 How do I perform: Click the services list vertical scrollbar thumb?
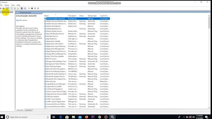click(x=209, y=22)
